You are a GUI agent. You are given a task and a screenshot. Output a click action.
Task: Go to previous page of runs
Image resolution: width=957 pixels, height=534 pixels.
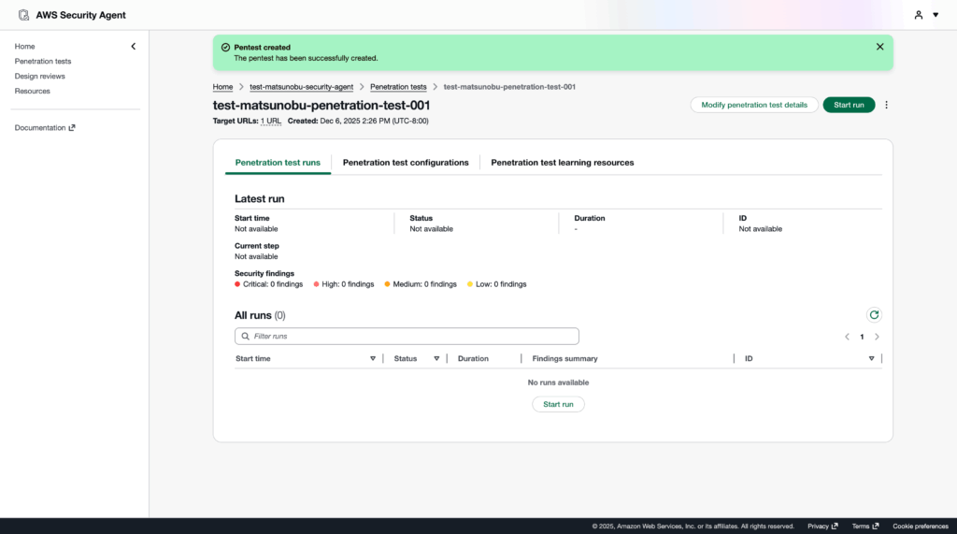[847, 337]
